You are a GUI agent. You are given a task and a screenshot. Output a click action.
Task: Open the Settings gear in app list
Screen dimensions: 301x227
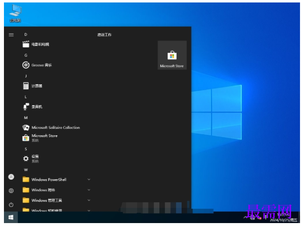(x=26, y=158)
